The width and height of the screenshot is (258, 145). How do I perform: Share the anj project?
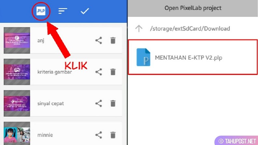99,40
